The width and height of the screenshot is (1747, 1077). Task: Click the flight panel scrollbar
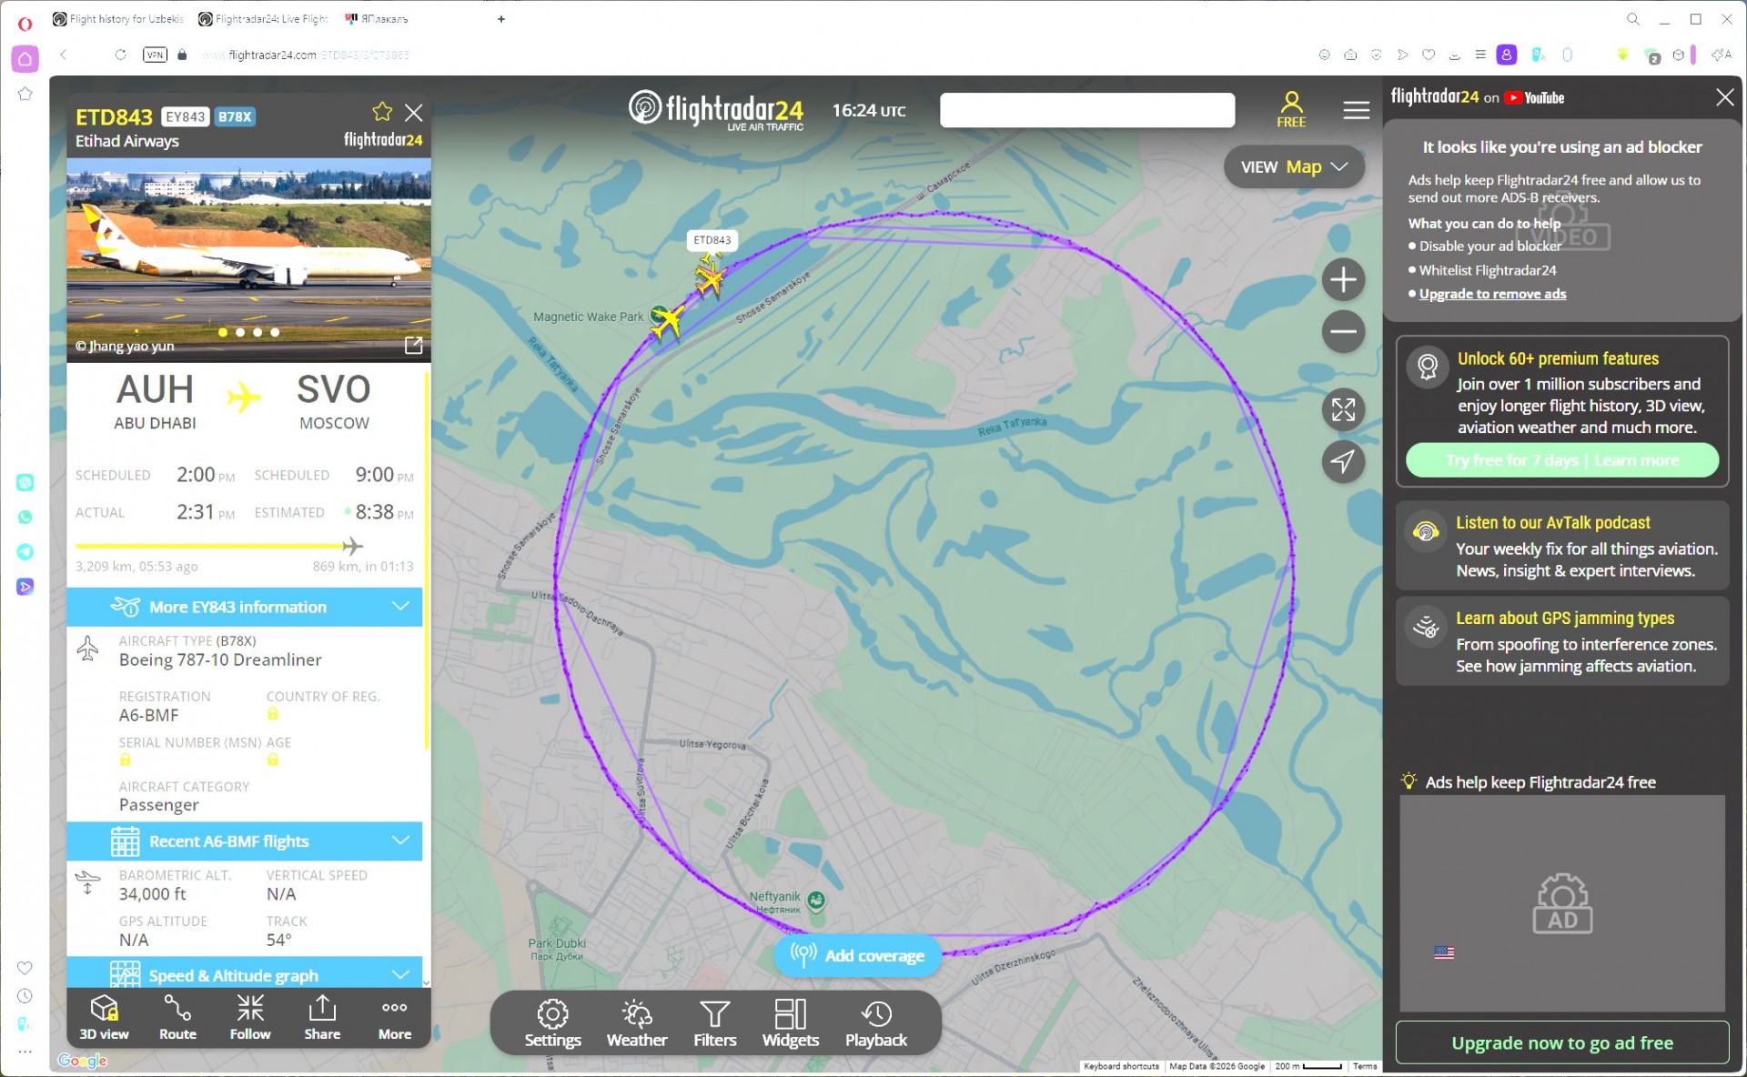coord(427,559)
